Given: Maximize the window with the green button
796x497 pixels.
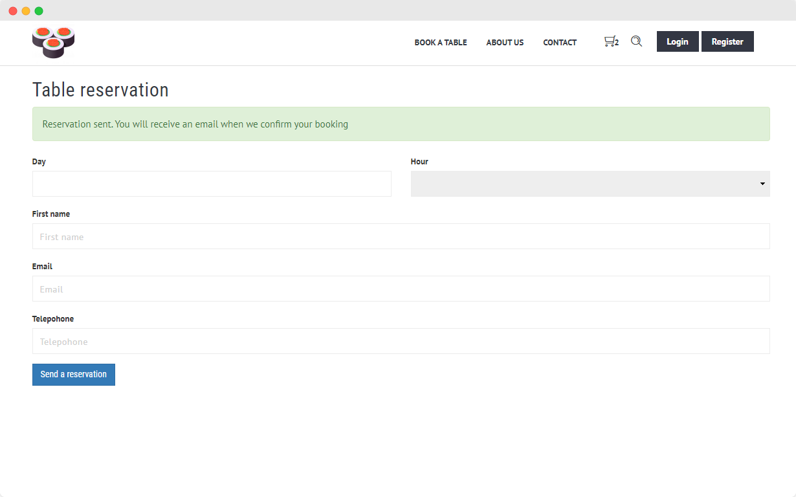Looking at the screenshot, I should tap(39, 11).
